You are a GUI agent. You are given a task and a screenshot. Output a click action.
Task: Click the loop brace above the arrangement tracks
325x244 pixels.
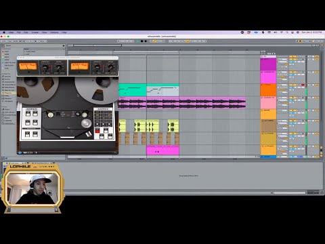point(146,52)
